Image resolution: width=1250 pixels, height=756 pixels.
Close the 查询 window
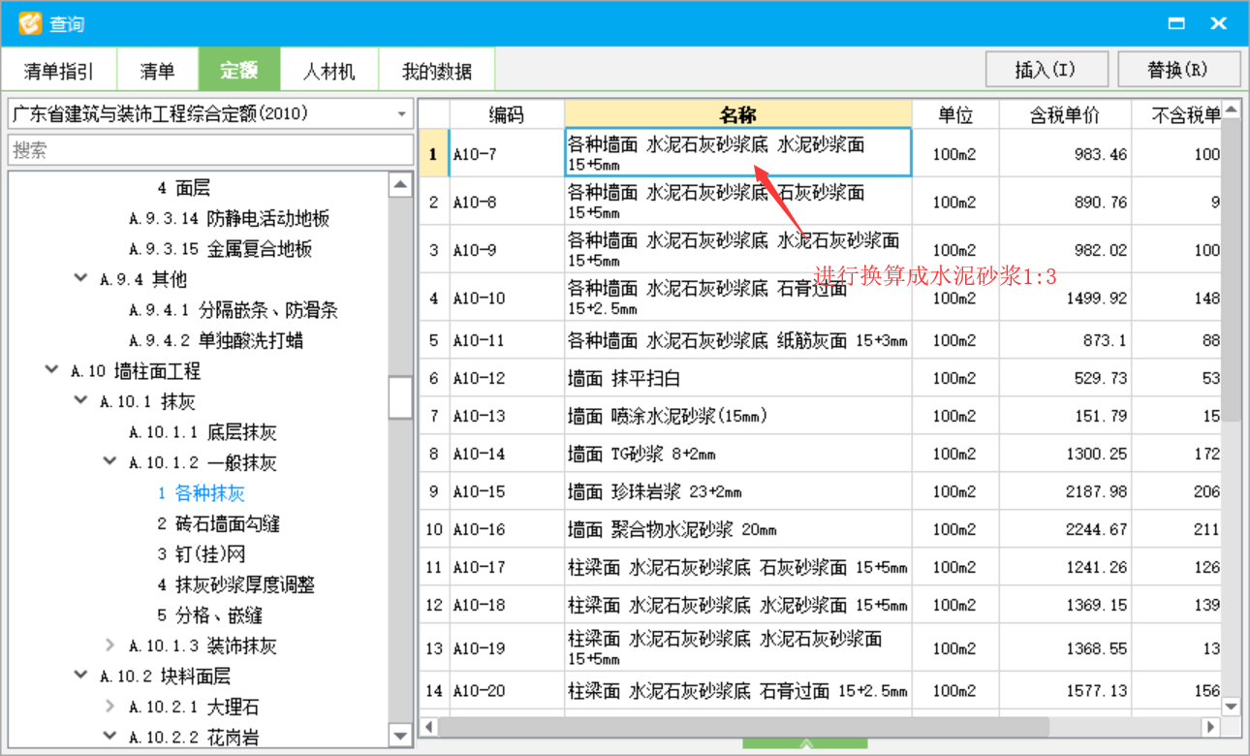point(1219,23)
